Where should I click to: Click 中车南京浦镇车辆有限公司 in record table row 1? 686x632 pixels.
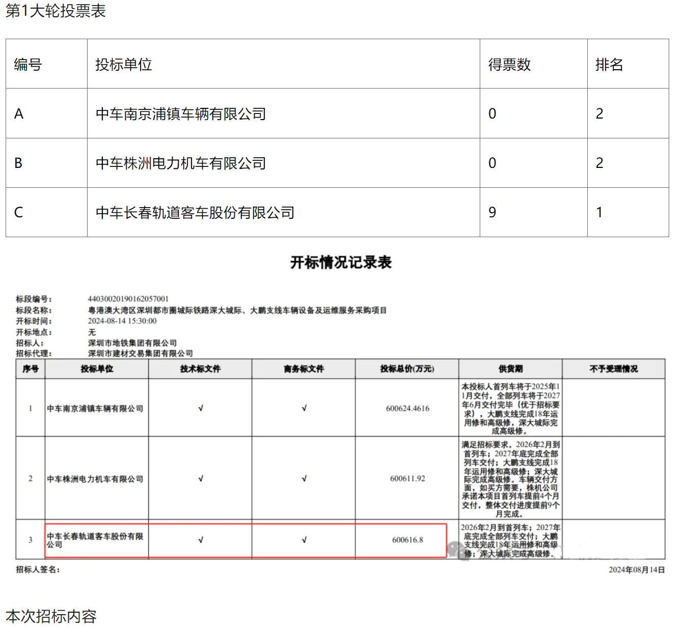[95, 409]
